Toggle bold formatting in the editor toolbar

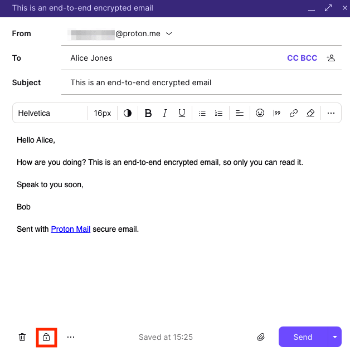coord(148,113)
